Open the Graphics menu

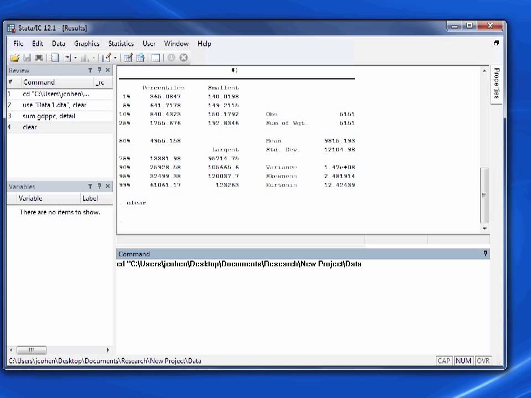[87, 44]
